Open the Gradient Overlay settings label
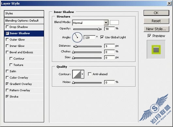The height and width of the screenshot is (127, 173). [x=21, y=84]
